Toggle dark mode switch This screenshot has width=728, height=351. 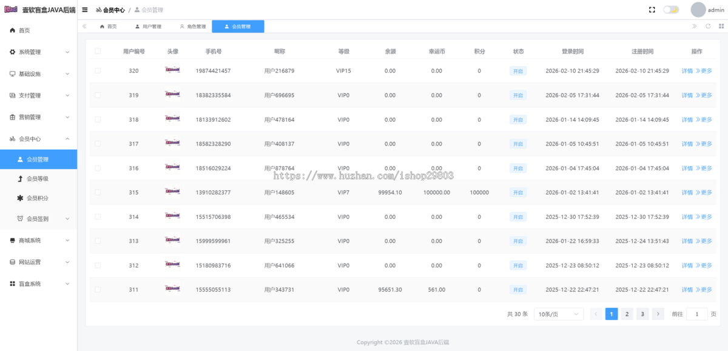click(x=671, y=10)
